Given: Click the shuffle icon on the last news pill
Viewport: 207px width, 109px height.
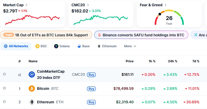Looking at the screenshot, I should coord(195,35).
